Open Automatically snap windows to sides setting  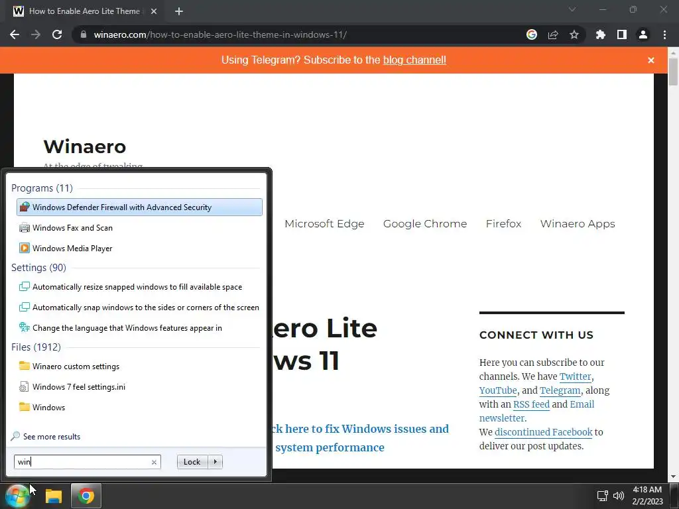(x=139, y=308)
